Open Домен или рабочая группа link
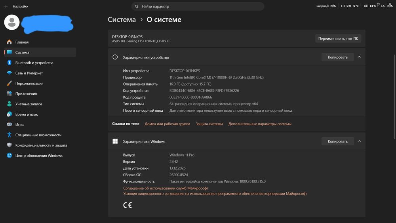396x223 pixels. [x=167, y=124]
